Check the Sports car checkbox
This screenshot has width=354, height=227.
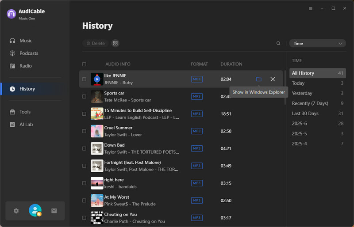coord(84,96)
